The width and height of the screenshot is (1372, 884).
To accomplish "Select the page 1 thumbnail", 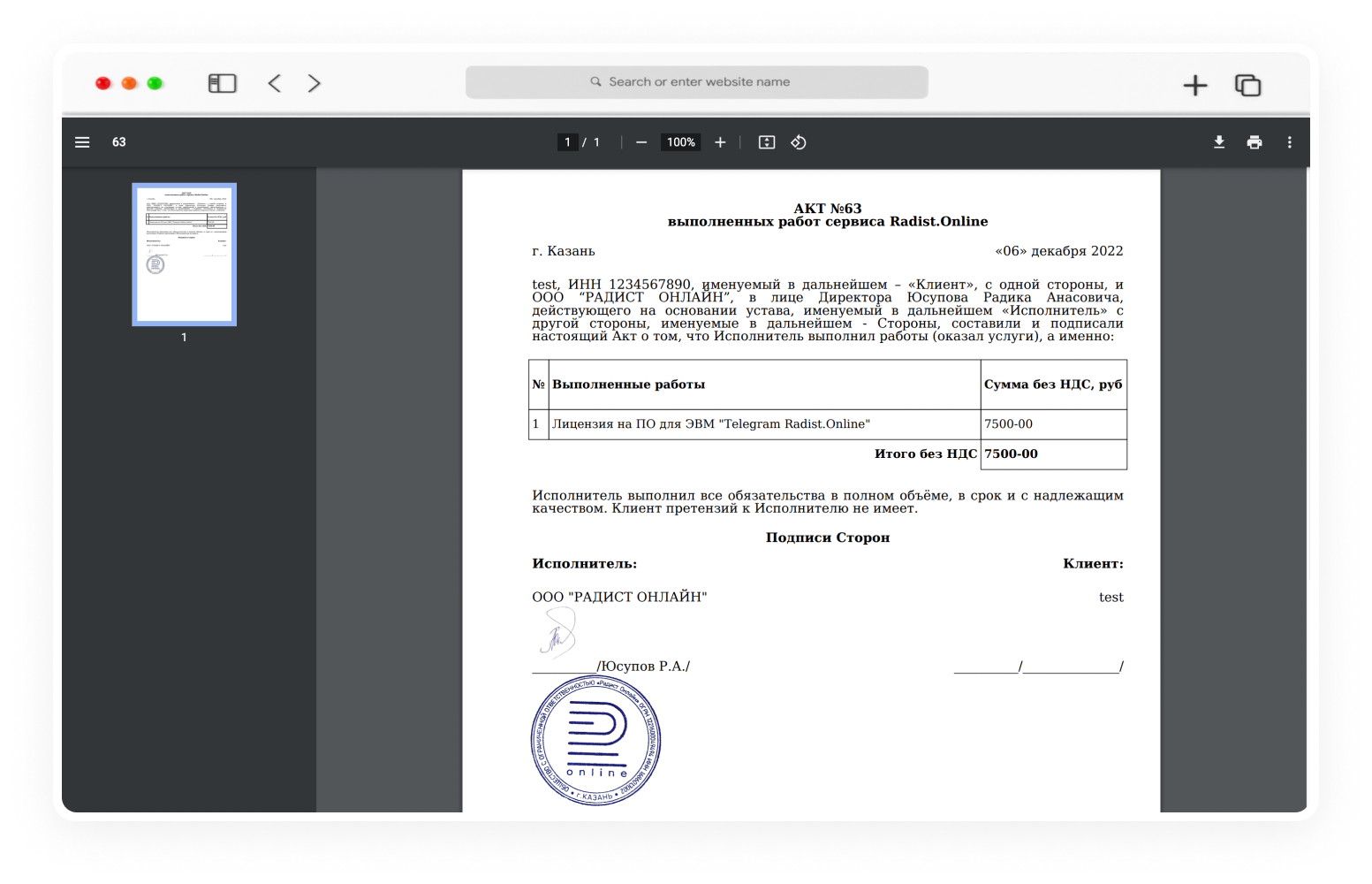I will [184, 255].
